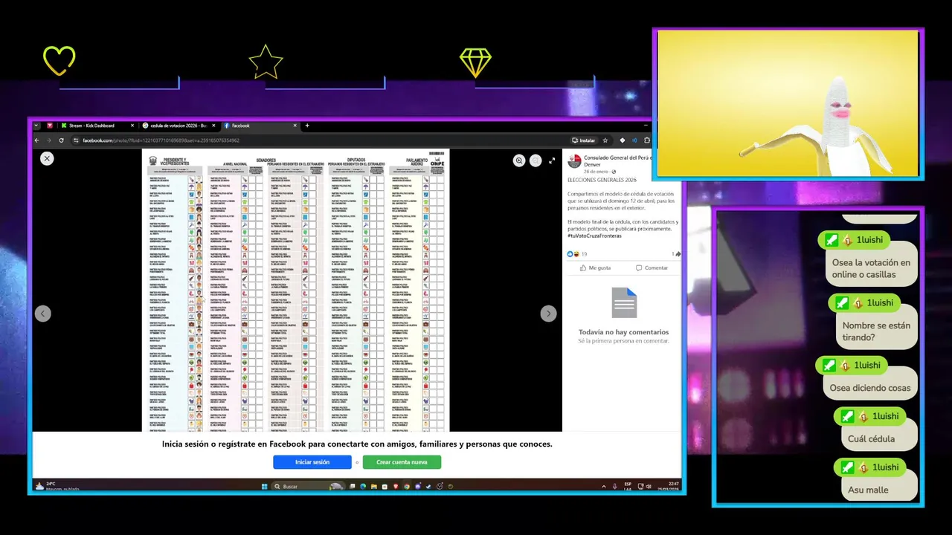The width and height of the screenshot is (952, 535).
Task: Click the star icon in overlay
Action: [266, 62]
